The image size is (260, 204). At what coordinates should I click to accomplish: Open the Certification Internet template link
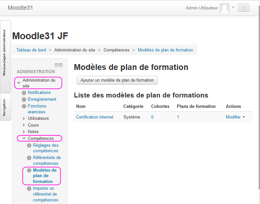pos(95,117)
